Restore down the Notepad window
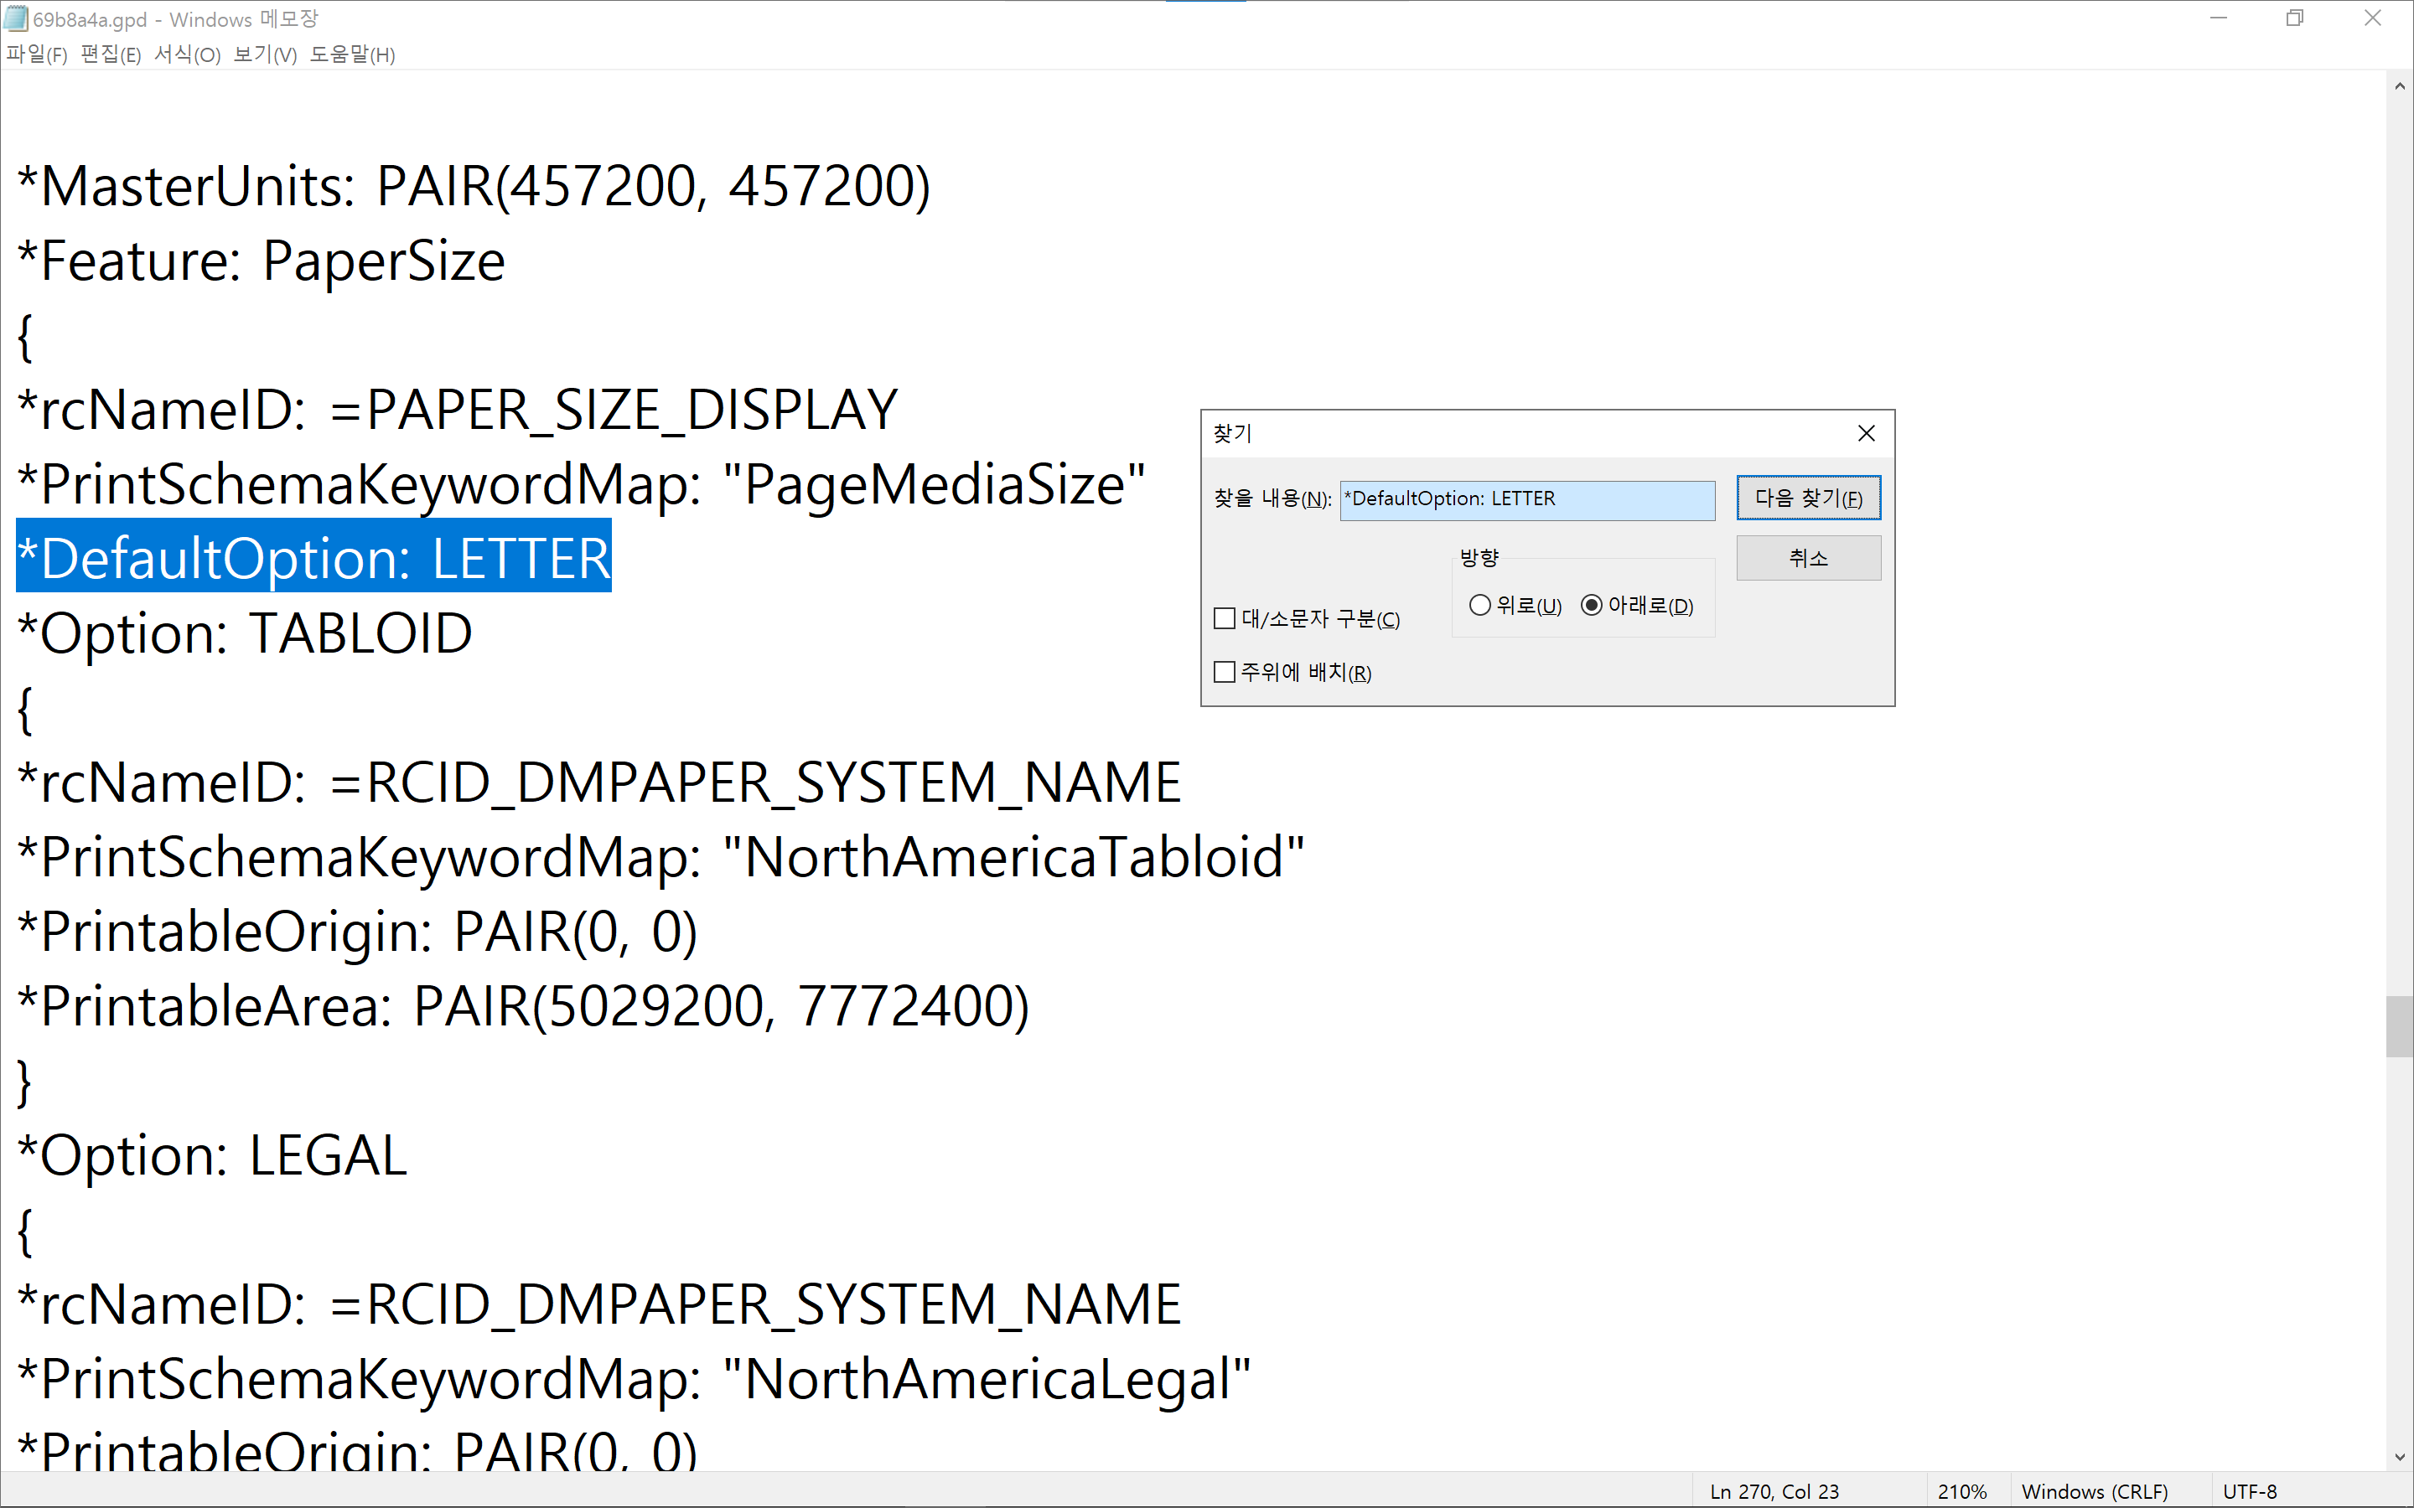2414x1508 pixels. [x=2295, y=18]
